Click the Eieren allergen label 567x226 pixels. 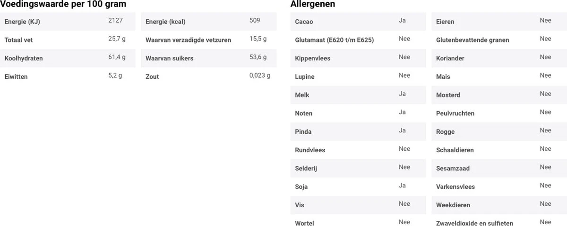(445, 22)
